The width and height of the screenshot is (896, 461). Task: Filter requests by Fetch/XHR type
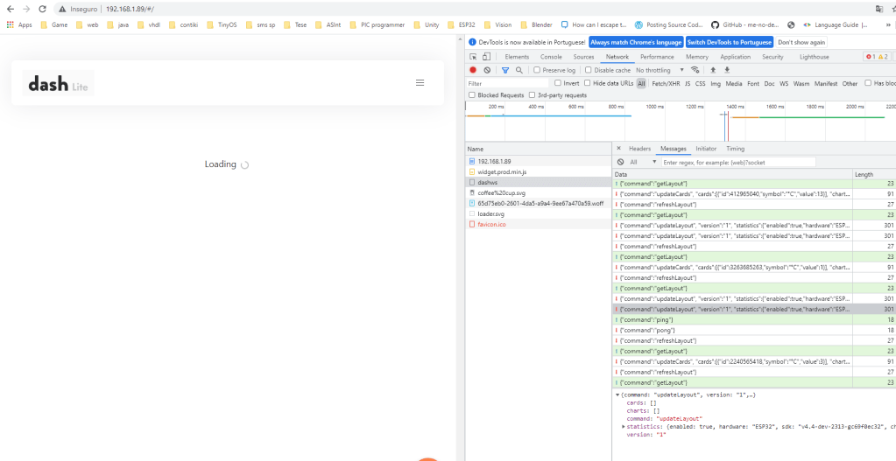pos(666,83)
